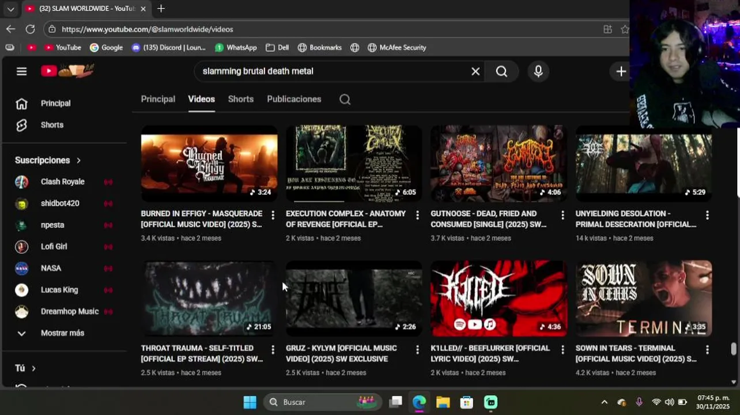The image size is (740, 415).
Task: Open options menu for Gruz Kylym
Action: [417, 350]
